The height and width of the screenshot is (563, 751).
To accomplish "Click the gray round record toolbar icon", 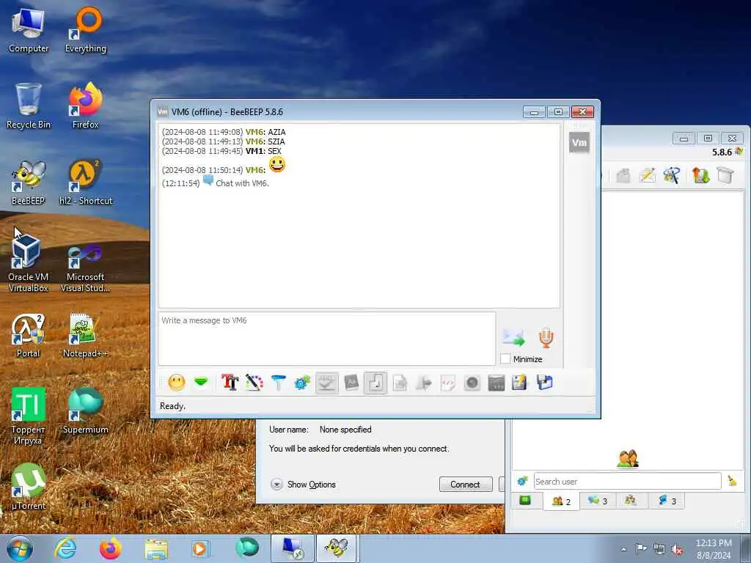I will 472,383.
